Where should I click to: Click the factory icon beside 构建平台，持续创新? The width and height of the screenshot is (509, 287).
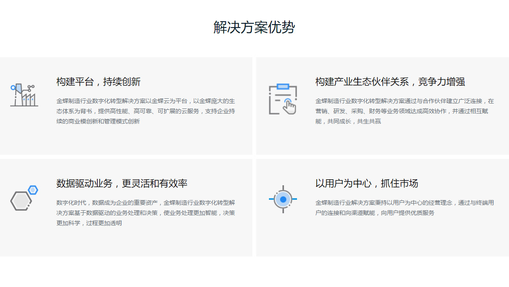(x=24, y=95)
